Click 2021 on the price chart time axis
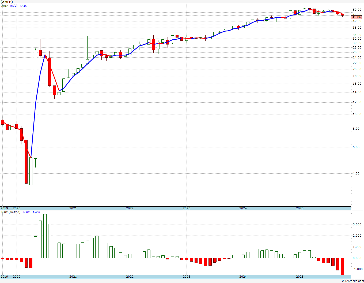 pyautogui.click(x=73, y=208)
